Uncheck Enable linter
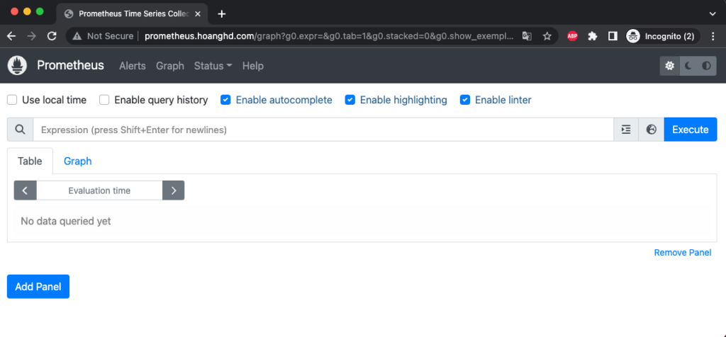 pyautogui.click(x=465, y=100)
